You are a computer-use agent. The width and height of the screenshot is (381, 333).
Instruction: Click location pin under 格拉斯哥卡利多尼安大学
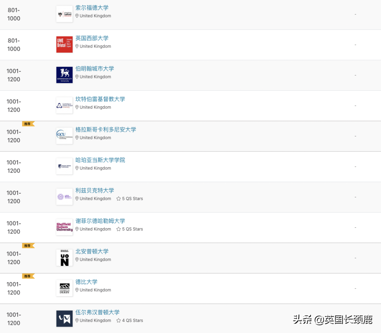pyautogui.click(x=77, y=138)
